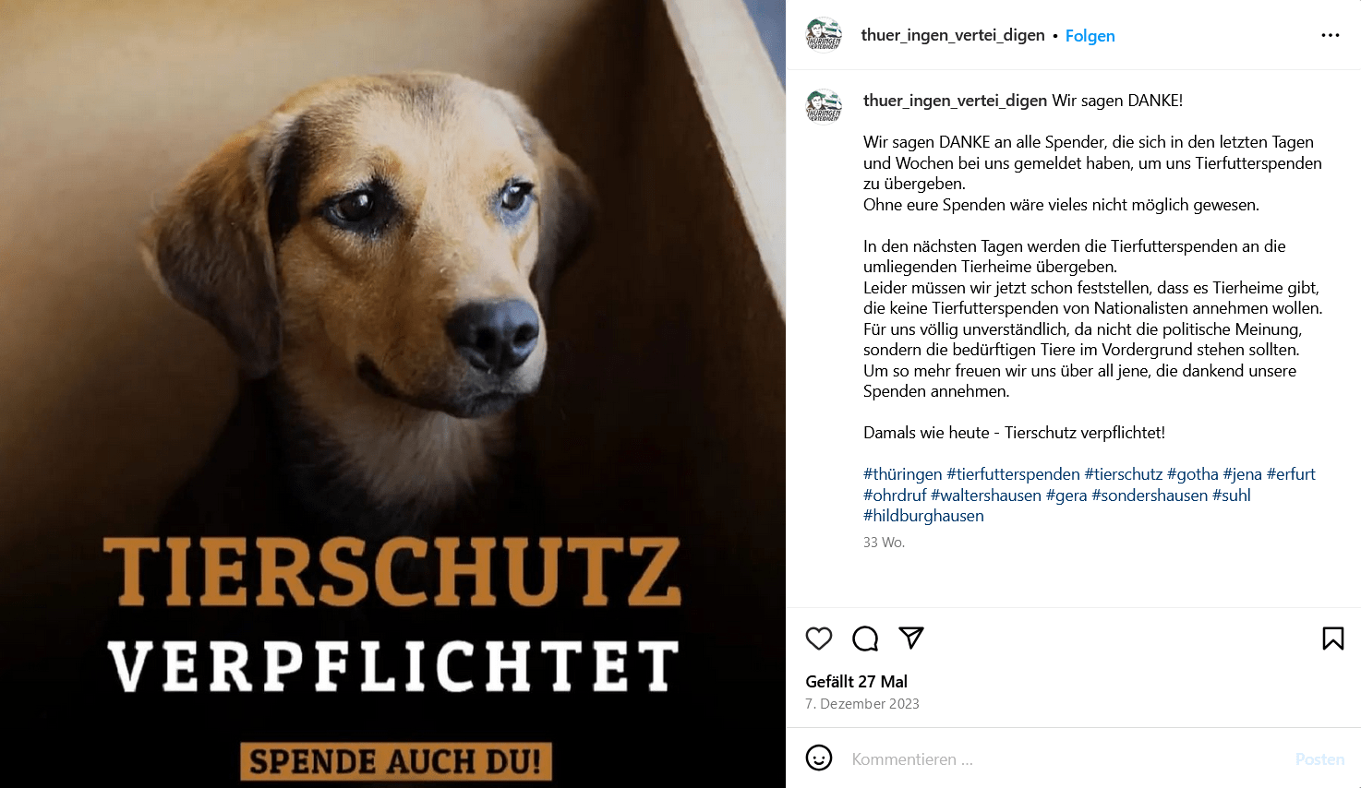Open the #hildburghausen hashtag
Image resolution: width=1361 pixels, height=788 pixels.
923,516
